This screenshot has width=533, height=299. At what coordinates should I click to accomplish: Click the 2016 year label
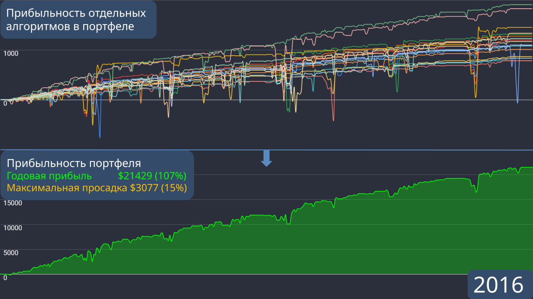(498, 285)
